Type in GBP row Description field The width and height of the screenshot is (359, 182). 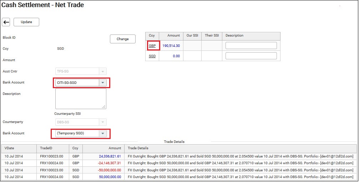tap(251, 45)
